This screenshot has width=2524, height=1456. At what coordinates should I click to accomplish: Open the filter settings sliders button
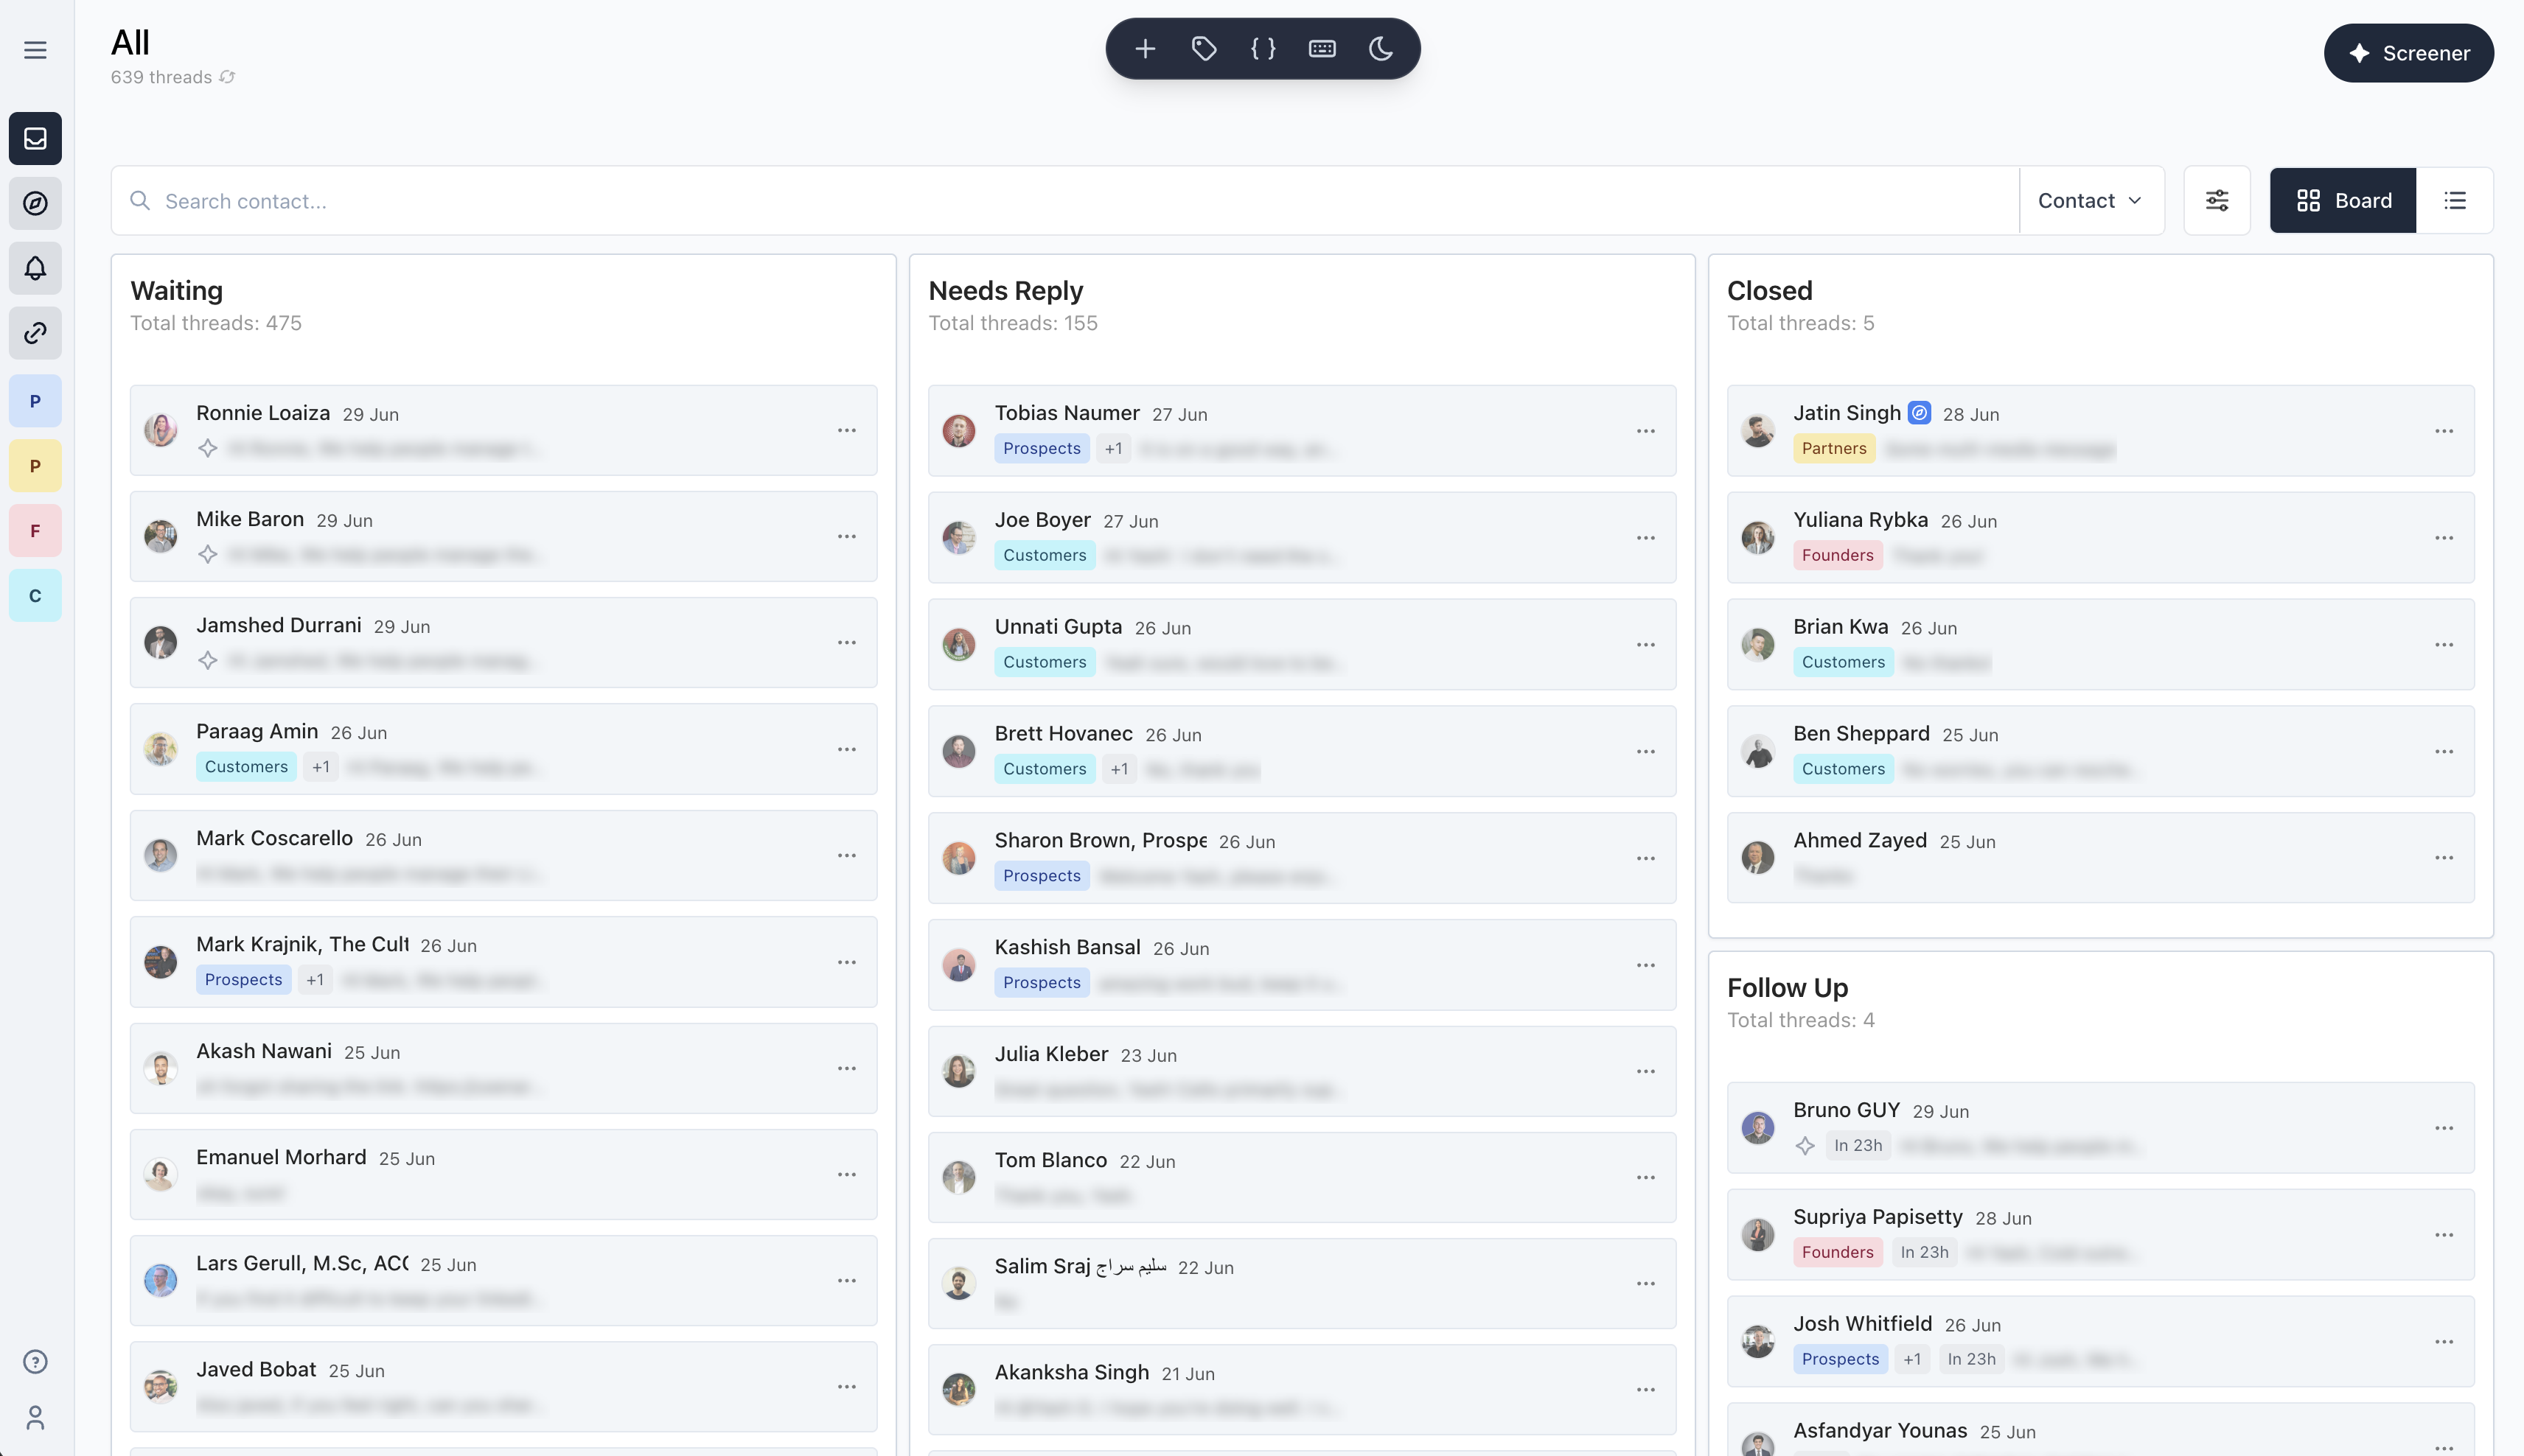pos(2217,201)
